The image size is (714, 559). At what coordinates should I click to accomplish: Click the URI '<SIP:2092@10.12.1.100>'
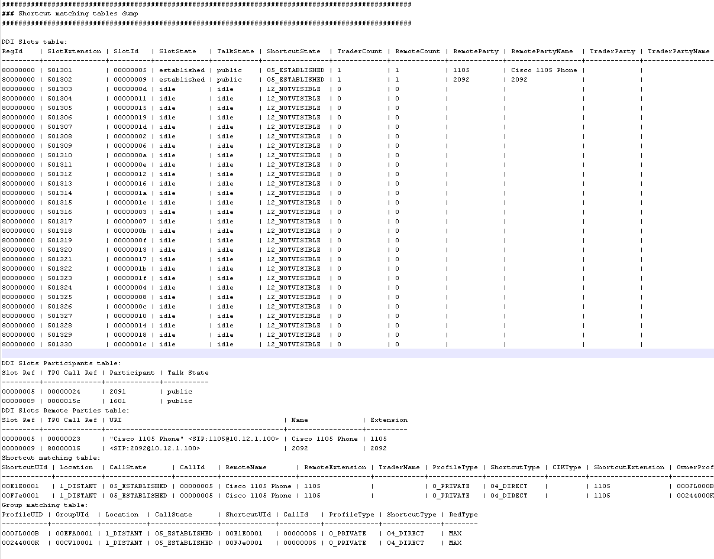[x=155, y=448]
